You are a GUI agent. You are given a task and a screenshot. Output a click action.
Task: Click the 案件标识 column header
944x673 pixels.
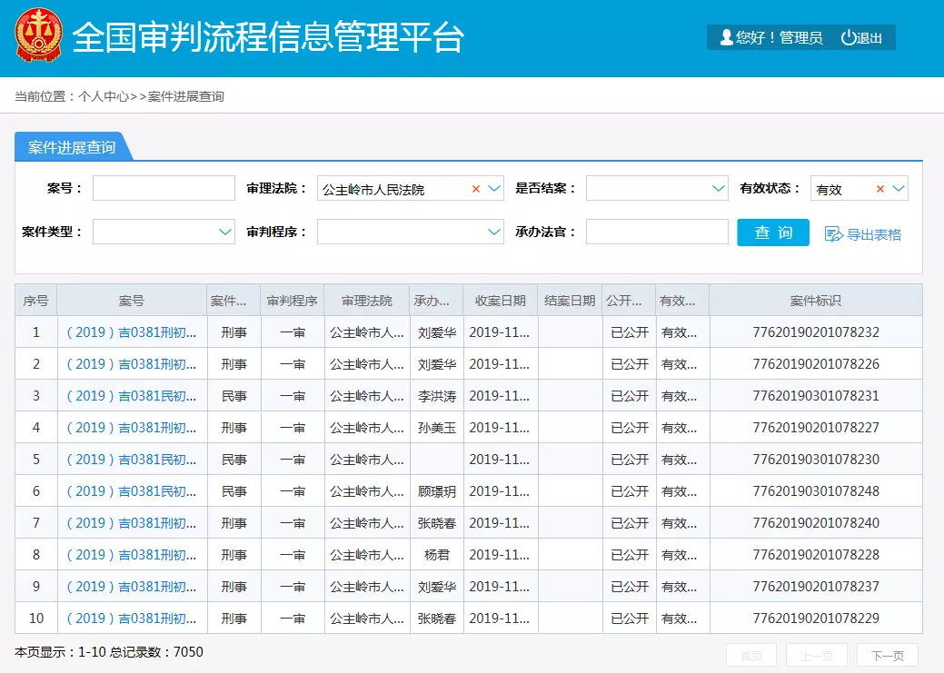[x=816, y=301]
